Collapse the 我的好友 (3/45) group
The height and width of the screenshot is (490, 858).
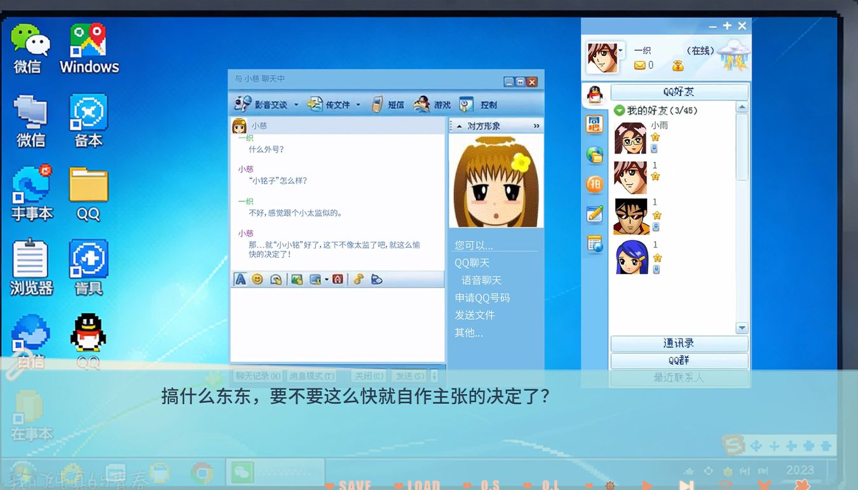coord(620,111)
